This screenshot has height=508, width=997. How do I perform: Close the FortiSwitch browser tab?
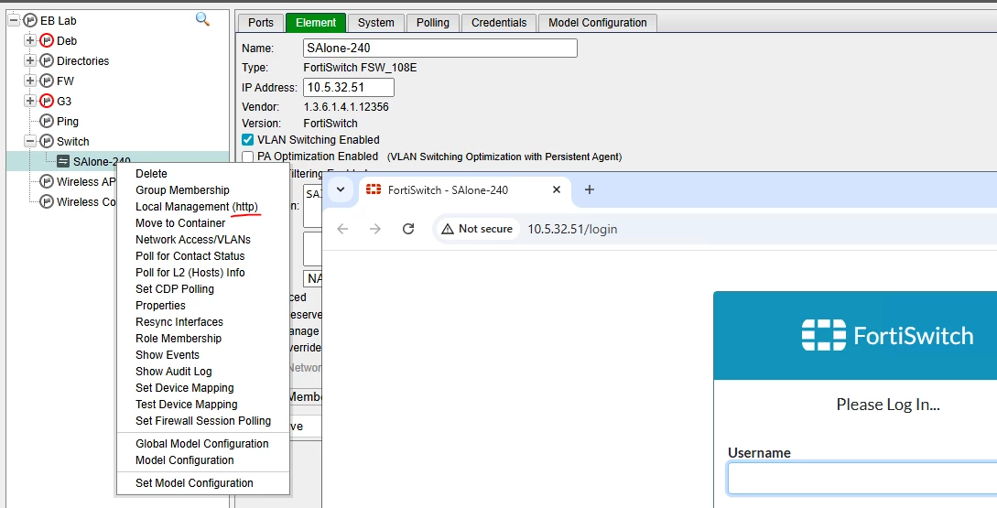[557, 189]
